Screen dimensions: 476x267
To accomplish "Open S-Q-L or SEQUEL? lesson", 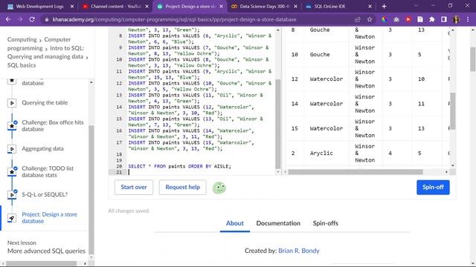I will tap(45, 194).
